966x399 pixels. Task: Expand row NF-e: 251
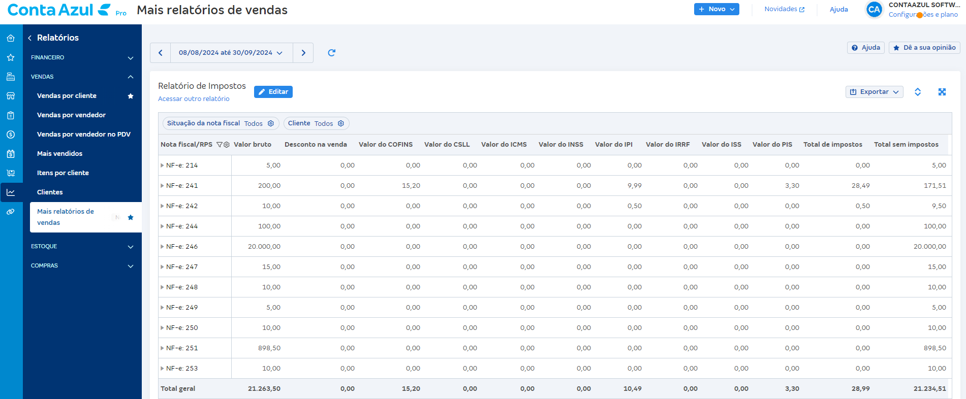pos(162,348)
